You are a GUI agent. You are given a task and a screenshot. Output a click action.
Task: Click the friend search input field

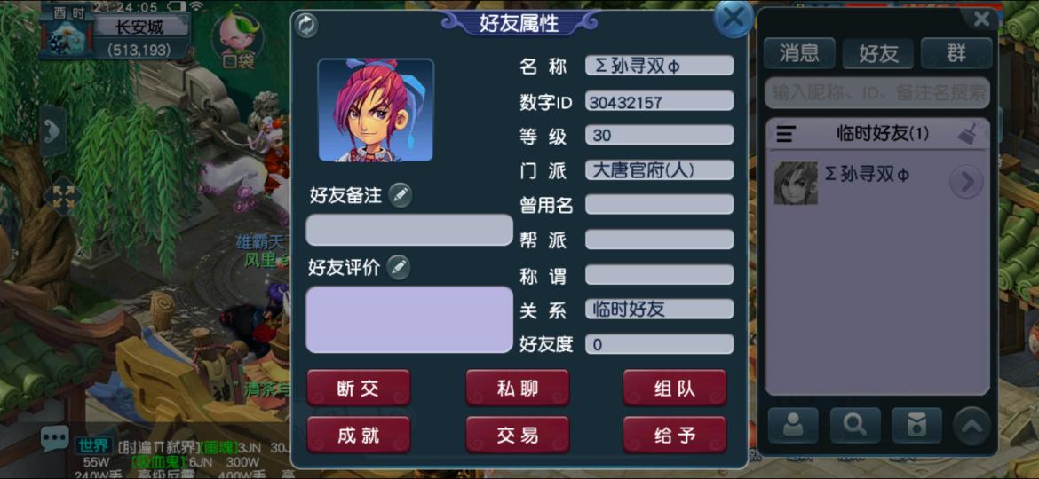tap(877, 92)
